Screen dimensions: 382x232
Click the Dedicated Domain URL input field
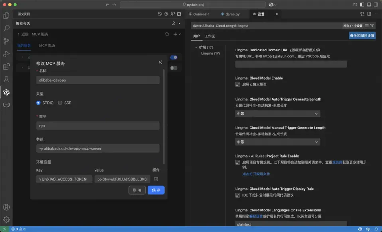(291, 64)
